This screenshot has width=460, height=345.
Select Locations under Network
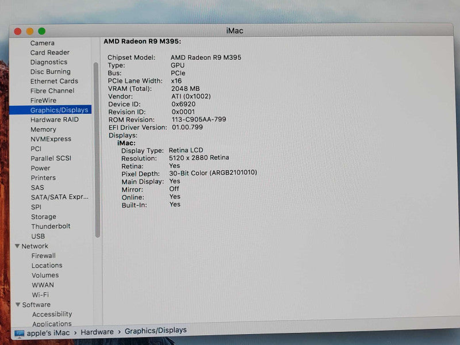click(47, 266)
